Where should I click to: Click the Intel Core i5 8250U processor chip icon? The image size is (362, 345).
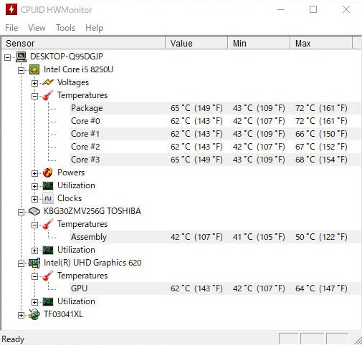tap(34, 69)
